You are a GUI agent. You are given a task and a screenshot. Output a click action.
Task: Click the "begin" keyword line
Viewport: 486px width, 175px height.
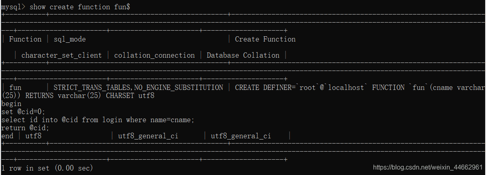[11, 104]
